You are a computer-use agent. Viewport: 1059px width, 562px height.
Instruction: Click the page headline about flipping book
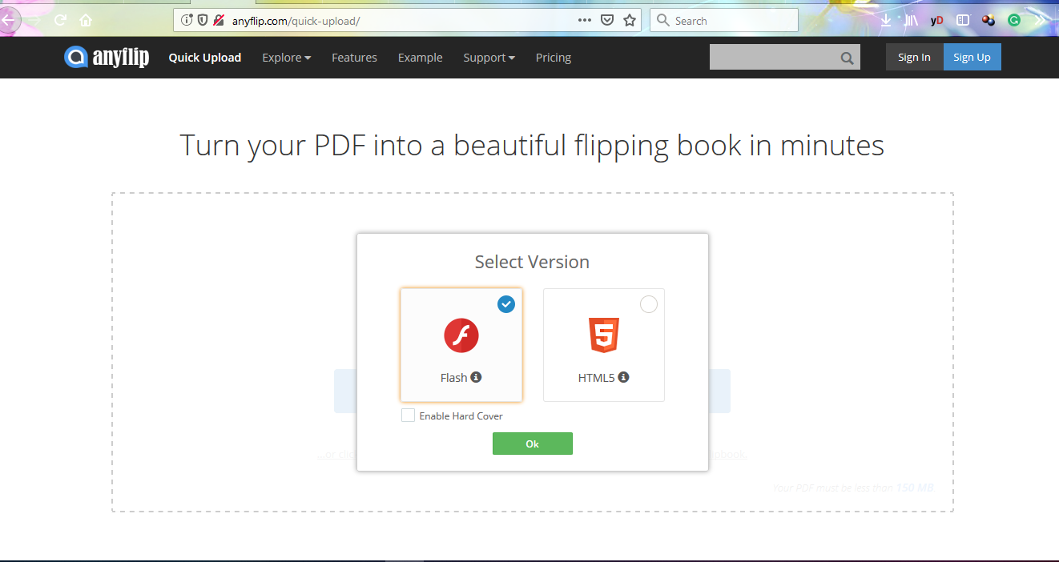click(x=532, y=146)
